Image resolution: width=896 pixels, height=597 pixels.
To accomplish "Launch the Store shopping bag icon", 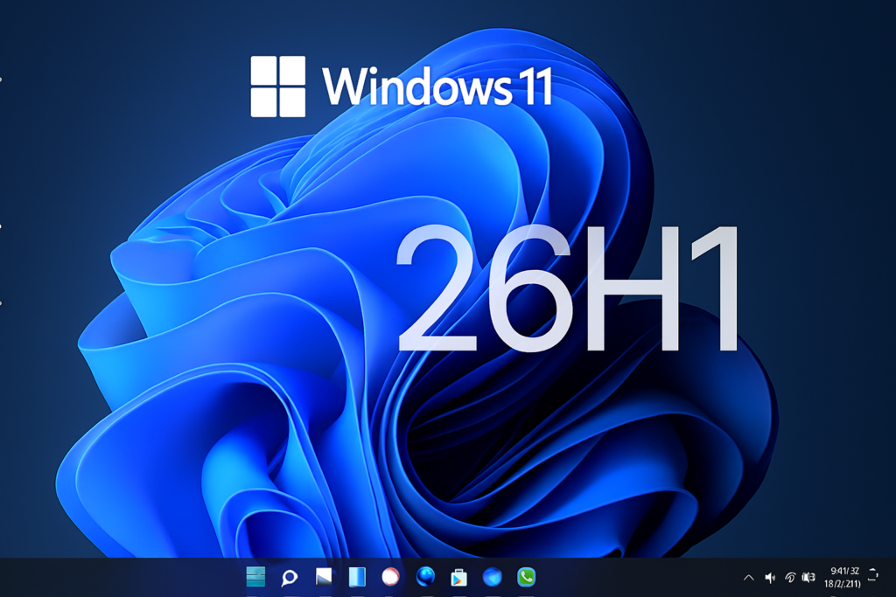I will 458,578.
